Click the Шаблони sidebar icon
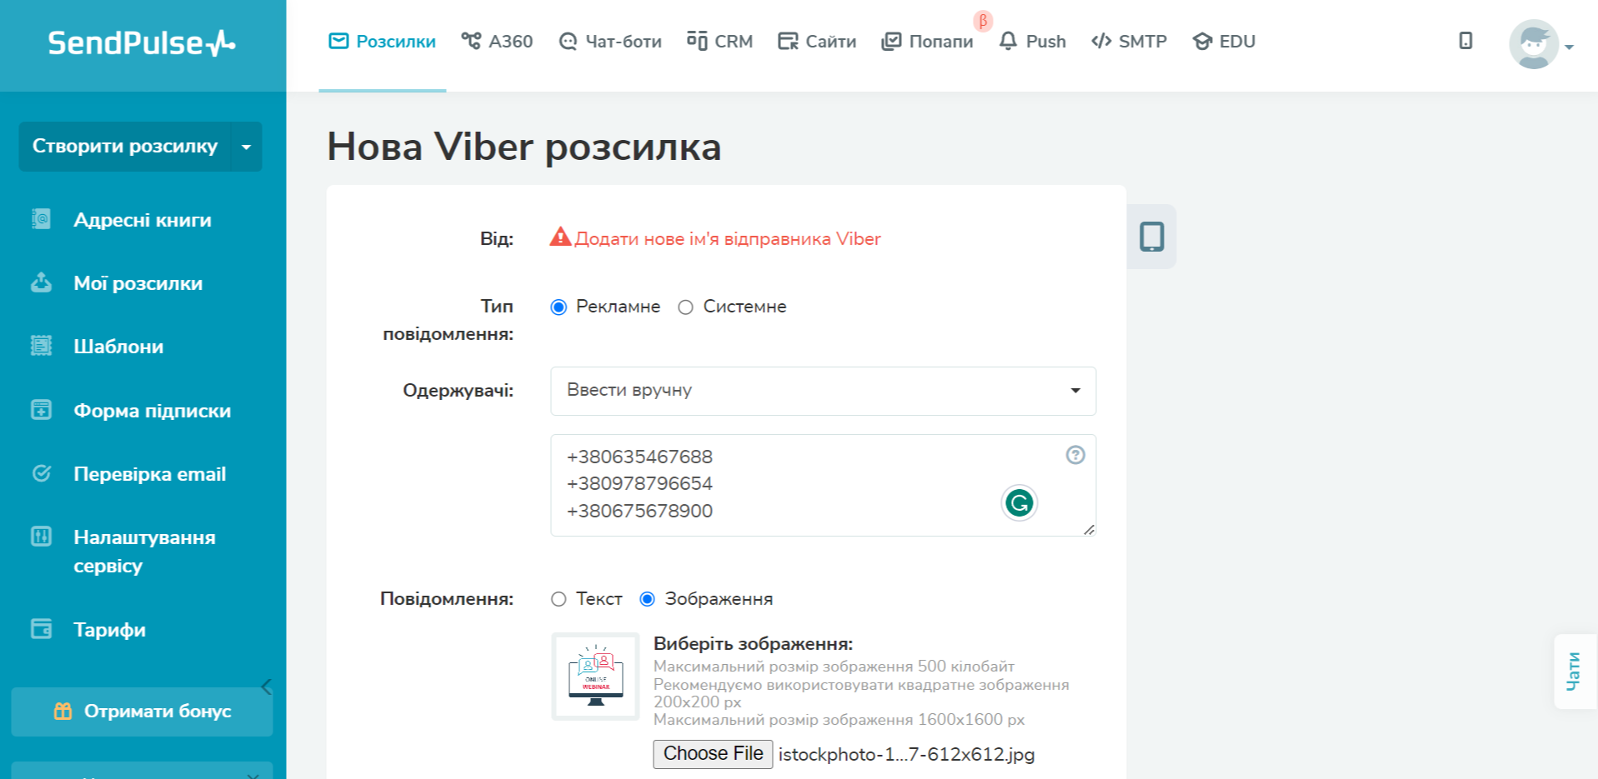Viewport: 1598px width, 779px height. coord(41,346)
